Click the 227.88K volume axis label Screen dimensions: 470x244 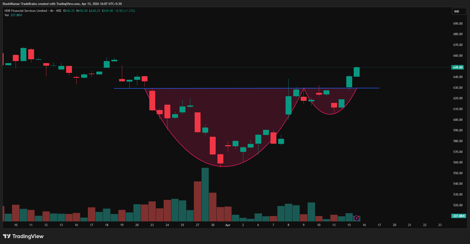pos(459,216)
